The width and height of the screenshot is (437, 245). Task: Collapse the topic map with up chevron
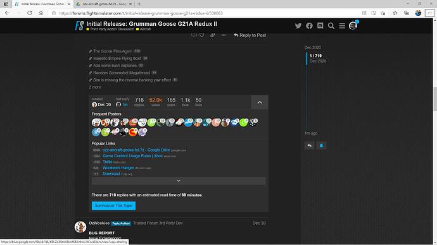point(260,102)
